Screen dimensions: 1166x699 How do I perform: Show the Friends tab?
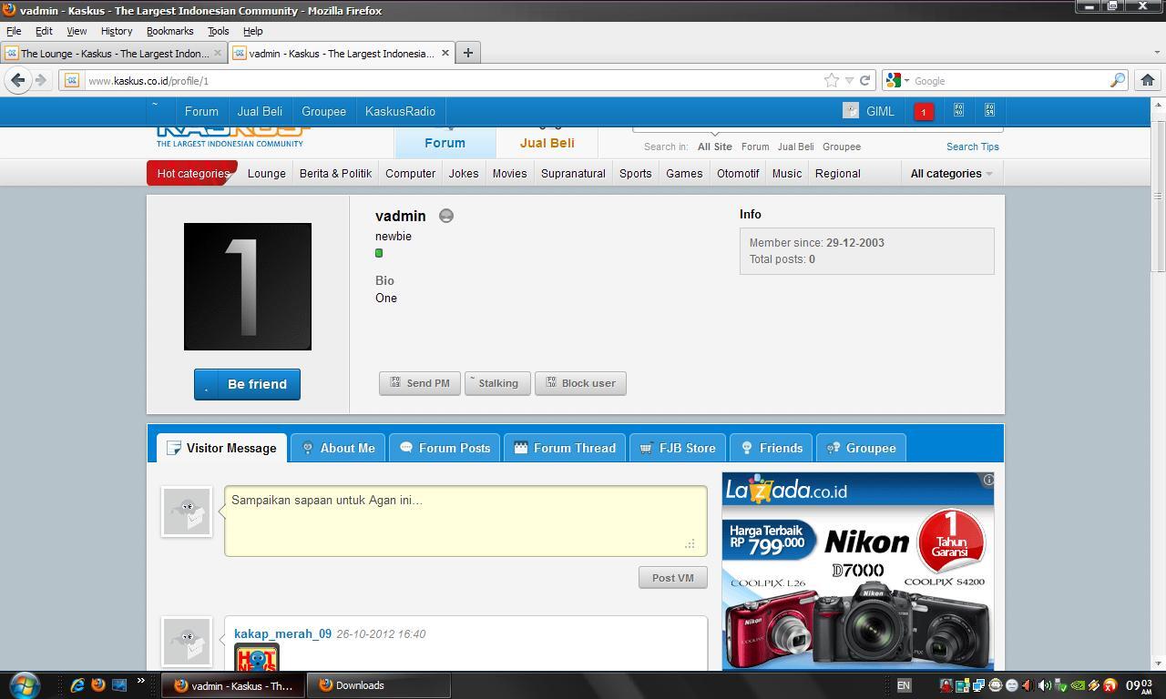tap(772, 448)
